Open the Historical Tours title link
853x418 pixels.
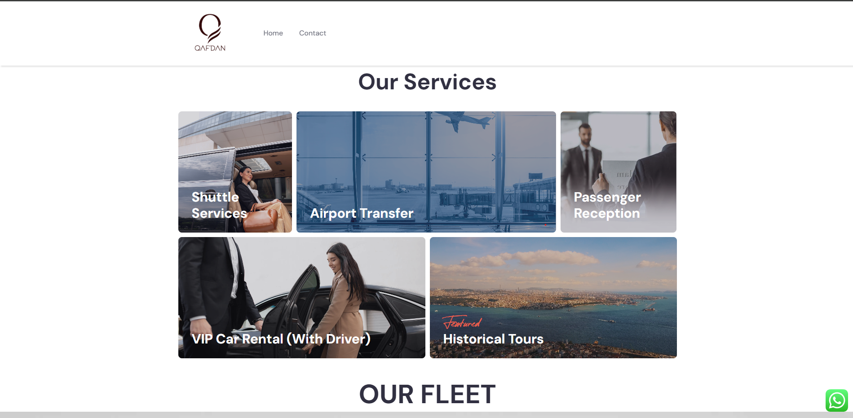[493, 339]
